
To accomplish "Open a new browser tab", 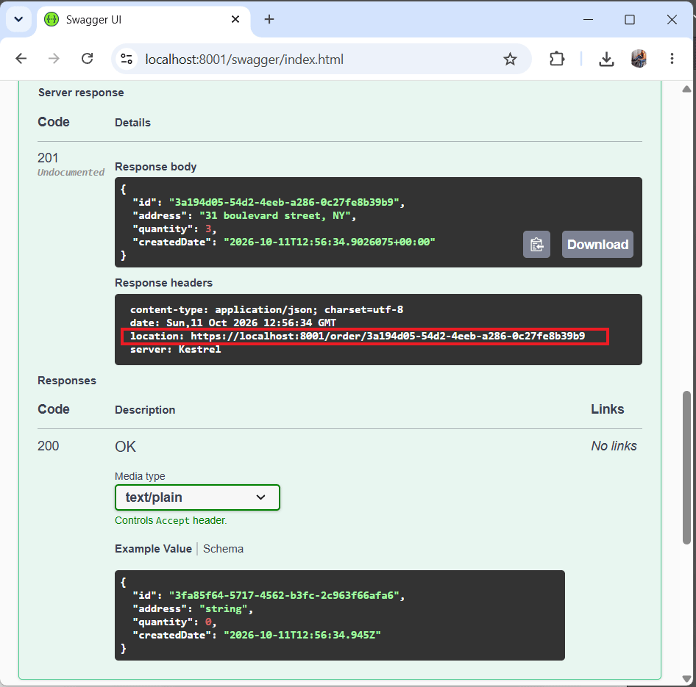I will click(269, 19).
